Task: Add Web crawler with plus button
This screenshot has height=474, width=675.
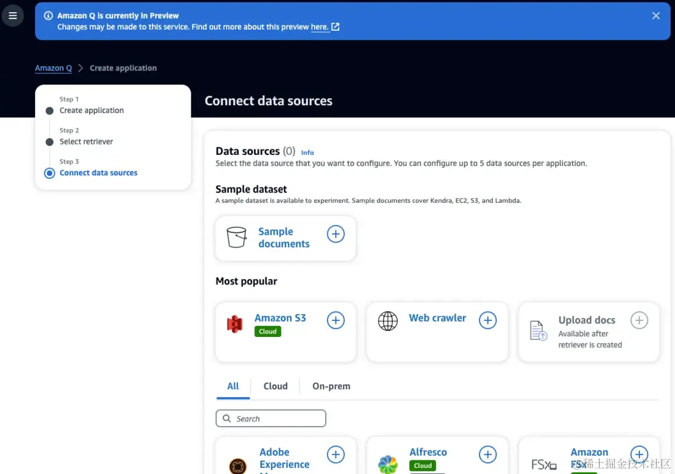Action: pos(487,320)
